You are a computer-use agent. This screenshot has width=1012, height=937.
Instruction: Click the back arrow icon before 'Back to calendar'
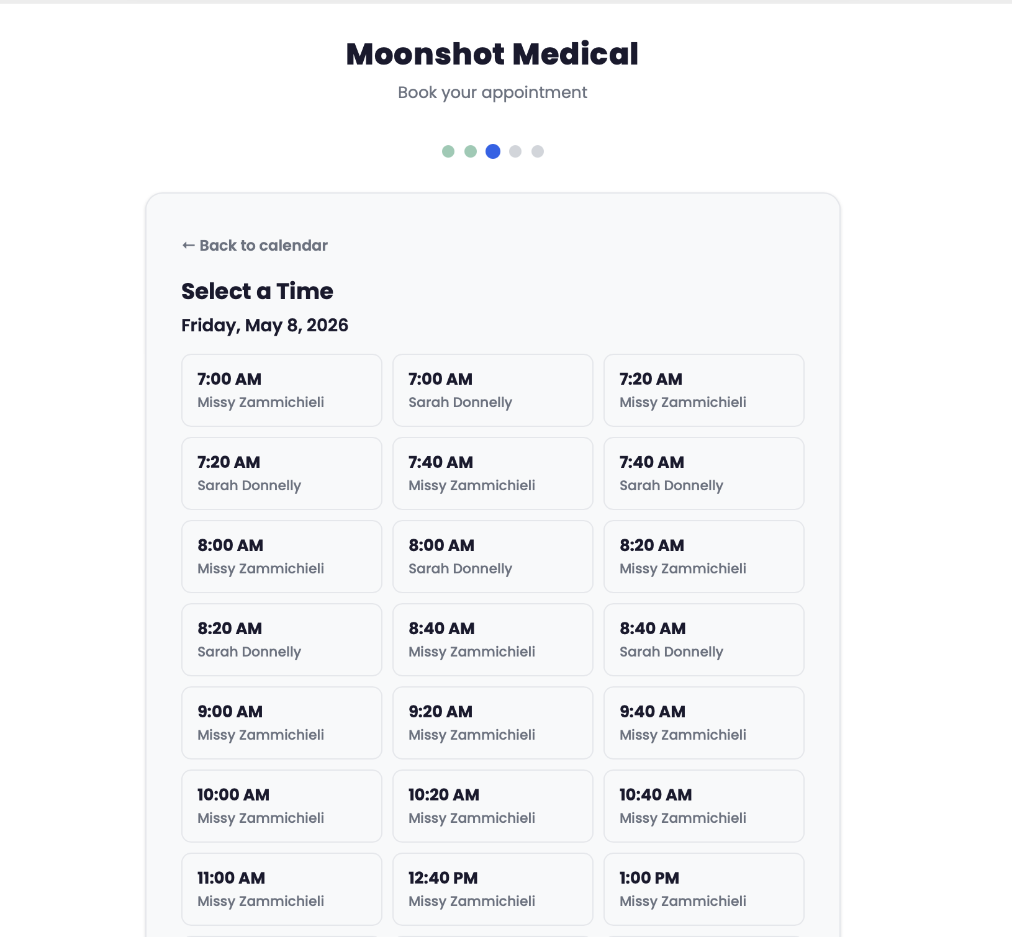(187, 245)
